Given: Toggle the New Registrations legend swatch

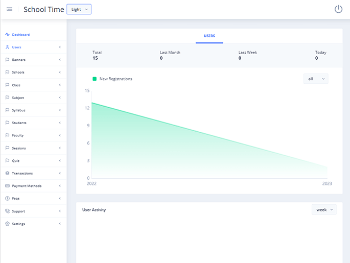Looking at the screenshot, I should point(95,79).
